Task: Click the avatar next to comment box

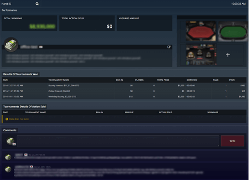Action: [11, 141]
